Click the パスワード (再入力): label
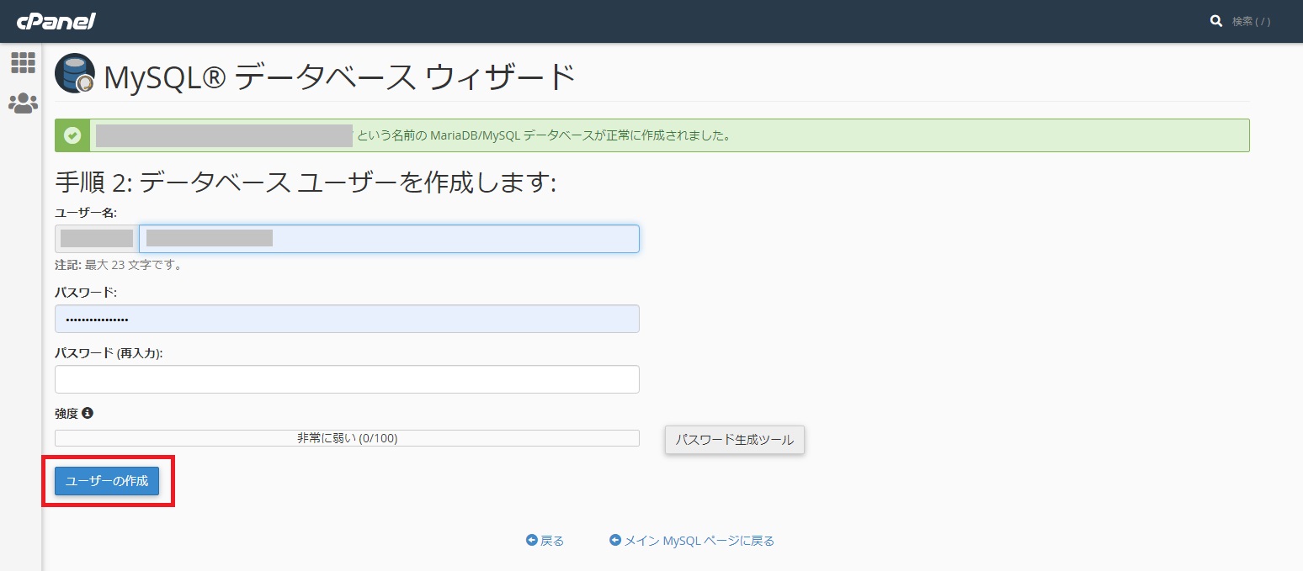Viewport: 1303px width, 571px height. [109, 353]
